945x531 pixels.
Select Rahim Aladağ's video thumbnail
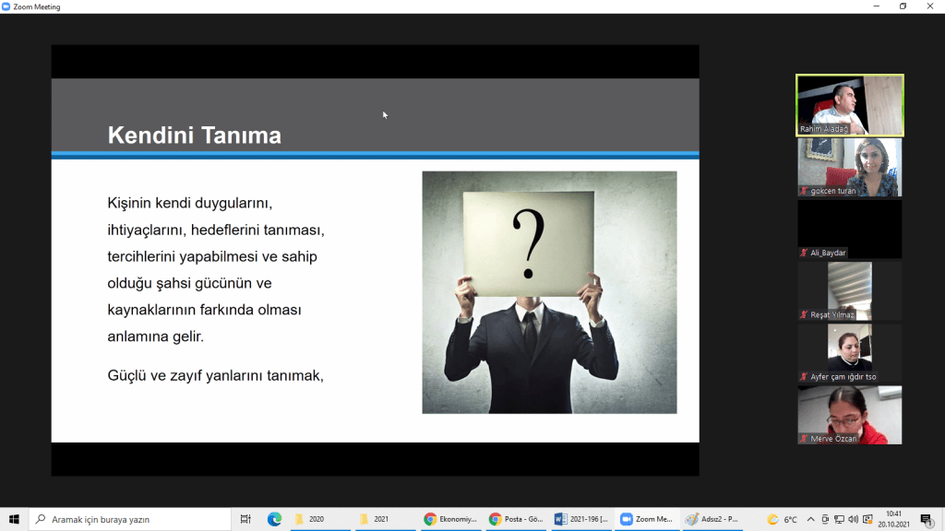click(x=849, y=105)
